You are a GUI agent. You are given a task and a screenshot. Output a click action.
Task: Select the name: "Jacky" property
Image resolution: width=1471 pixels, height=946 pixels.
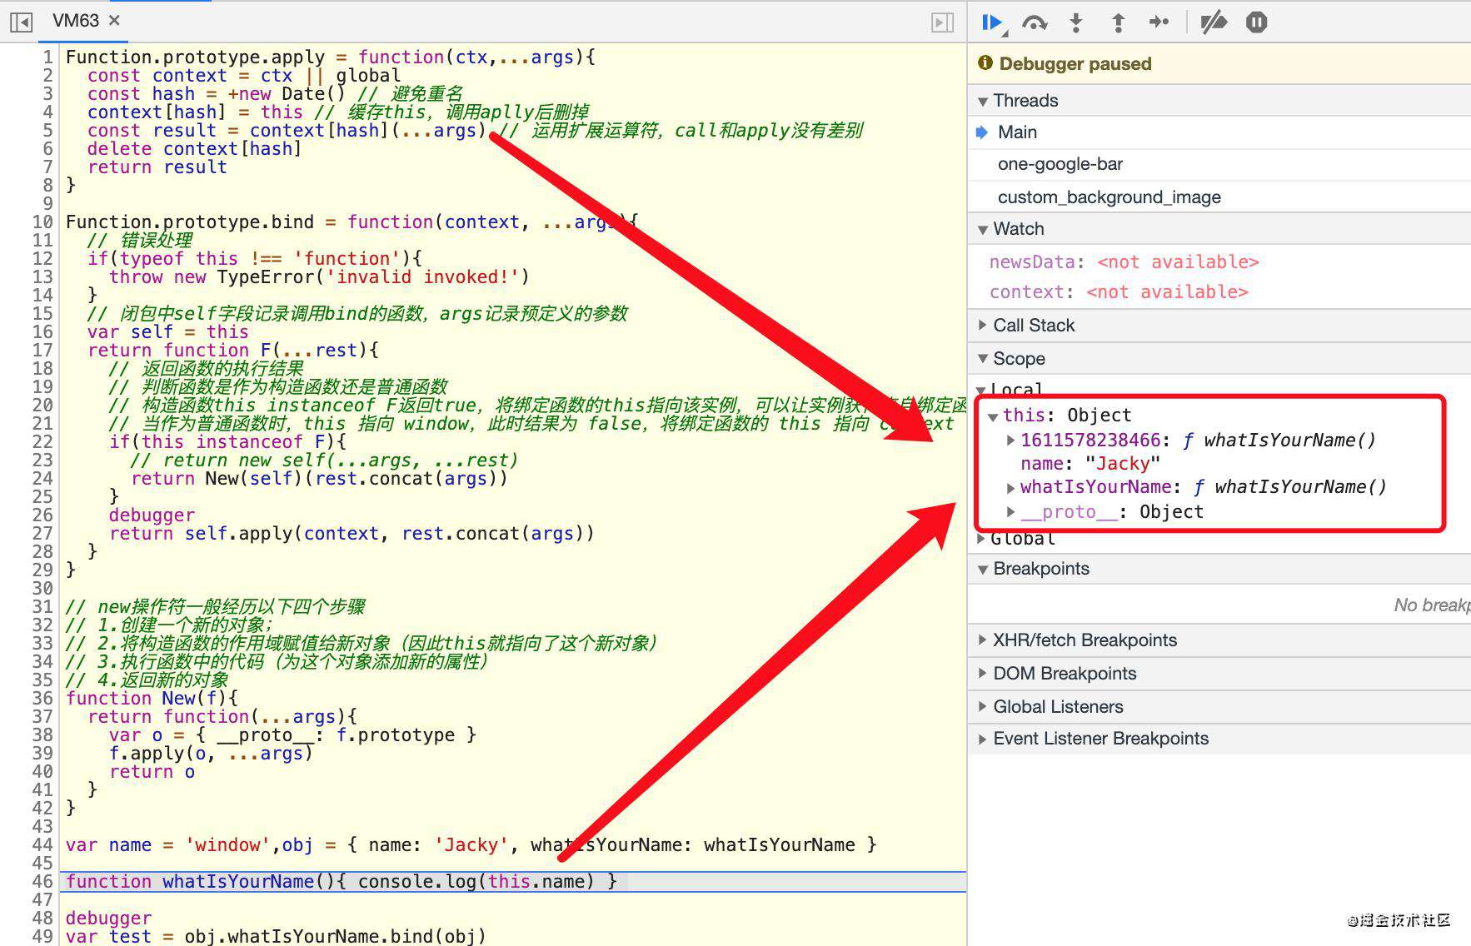point(1090,464)
